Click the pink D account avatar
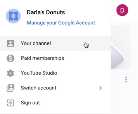This screenshot has height=114, width=138. (x=122, y=10)
